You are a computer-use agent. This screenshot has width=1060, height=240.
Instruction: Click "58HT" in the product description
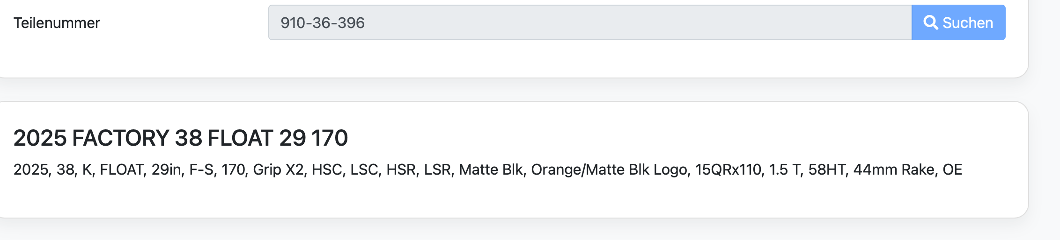tap(827, 169)
